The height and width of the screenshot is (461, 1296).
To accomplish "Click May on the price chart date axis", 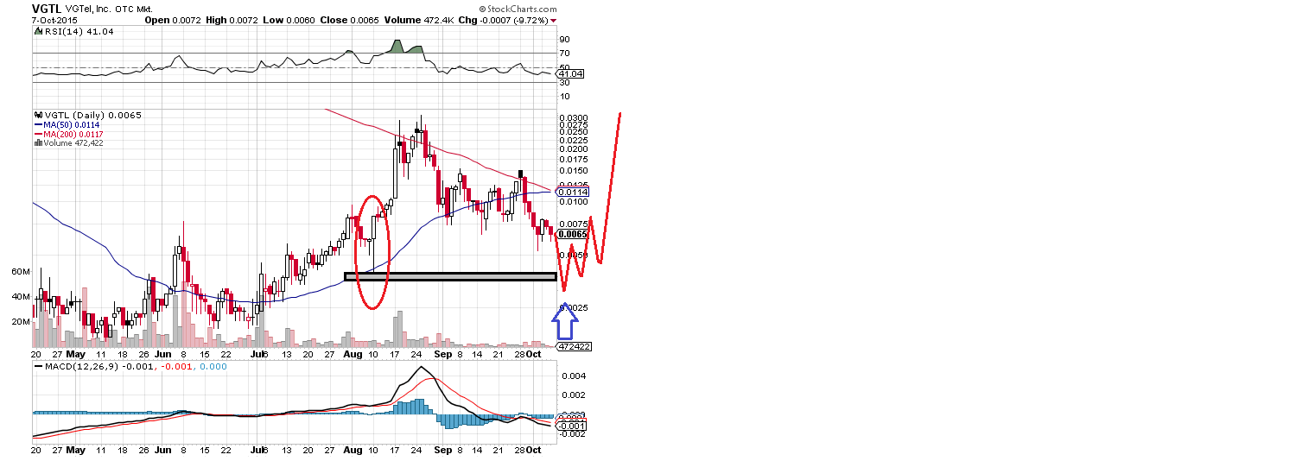I will [x=76, y=354].
